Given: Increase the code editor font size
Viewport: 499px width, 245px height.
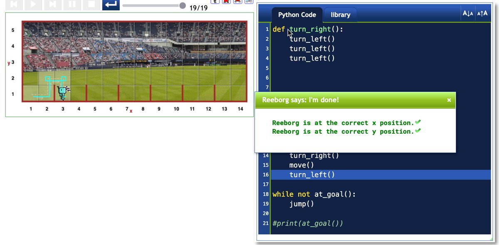Looking at the screenshot, I should [x=482, y=13].
